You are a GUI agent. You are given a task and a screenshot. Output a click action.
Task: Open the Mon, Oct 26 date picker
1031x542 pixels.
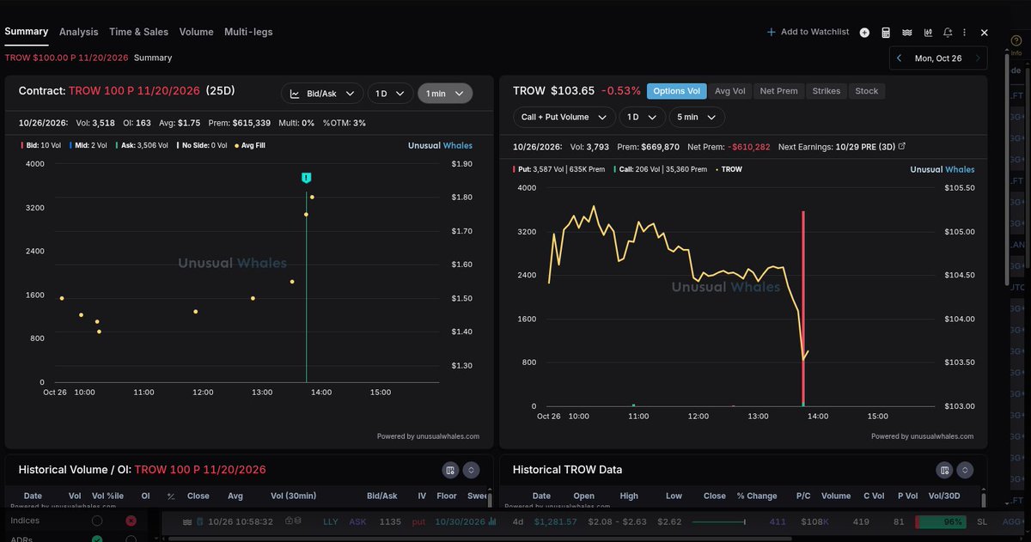(x=938, y=58)
